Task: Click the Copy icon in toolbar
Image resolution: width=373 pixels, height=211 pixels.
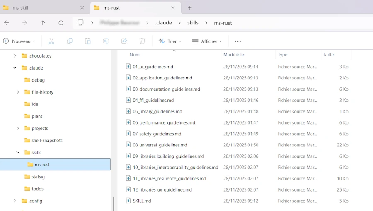Action: click(x=70, y=41)
